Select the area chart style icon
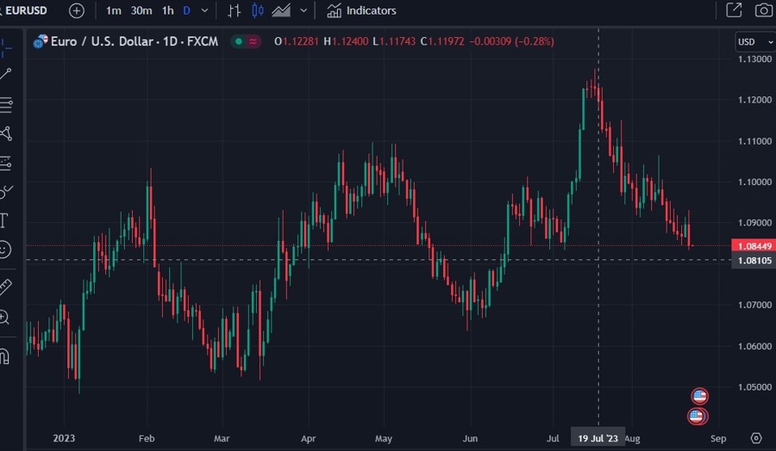Image resolution: width=776 pixels, height=451 pixels. click(281, 10)
